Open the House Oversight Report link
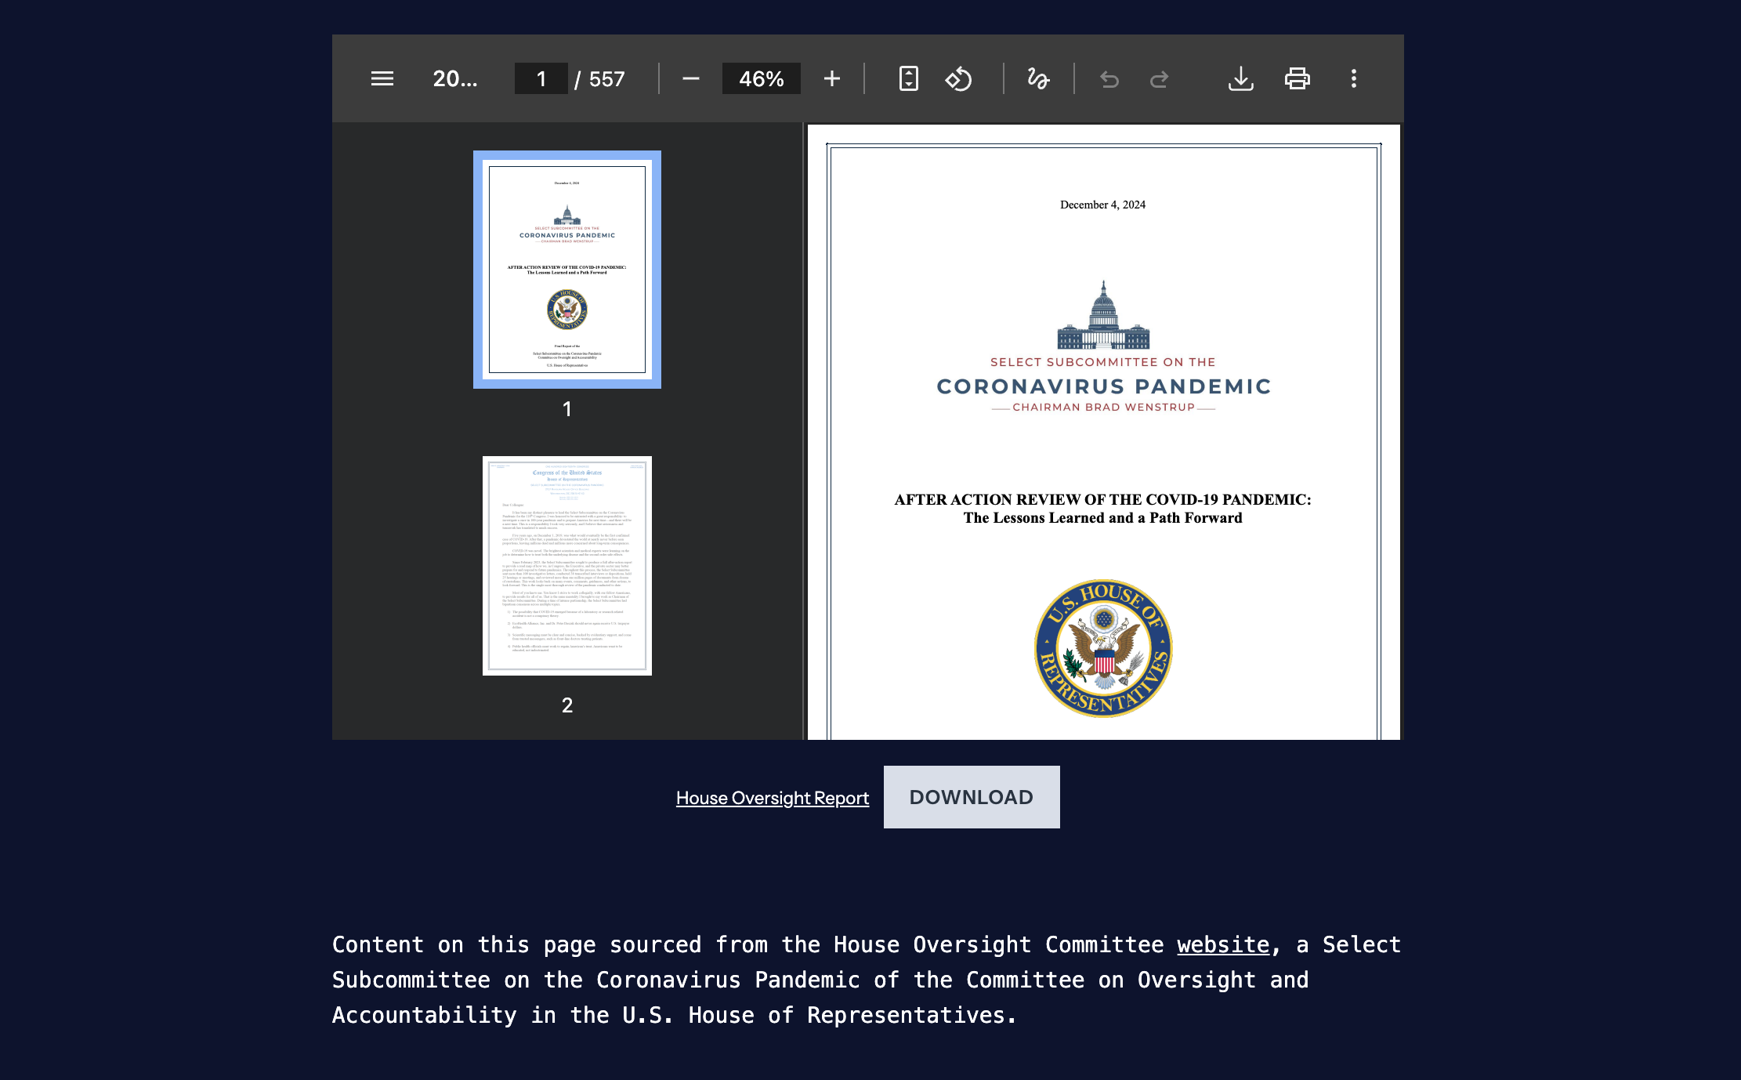 (x=772, y=798)
